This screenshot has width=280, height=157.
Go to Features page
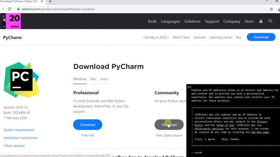tap(199, 38)
